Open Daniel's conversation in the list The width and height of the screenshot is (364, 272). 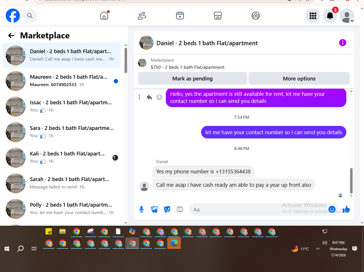[62, 55]
